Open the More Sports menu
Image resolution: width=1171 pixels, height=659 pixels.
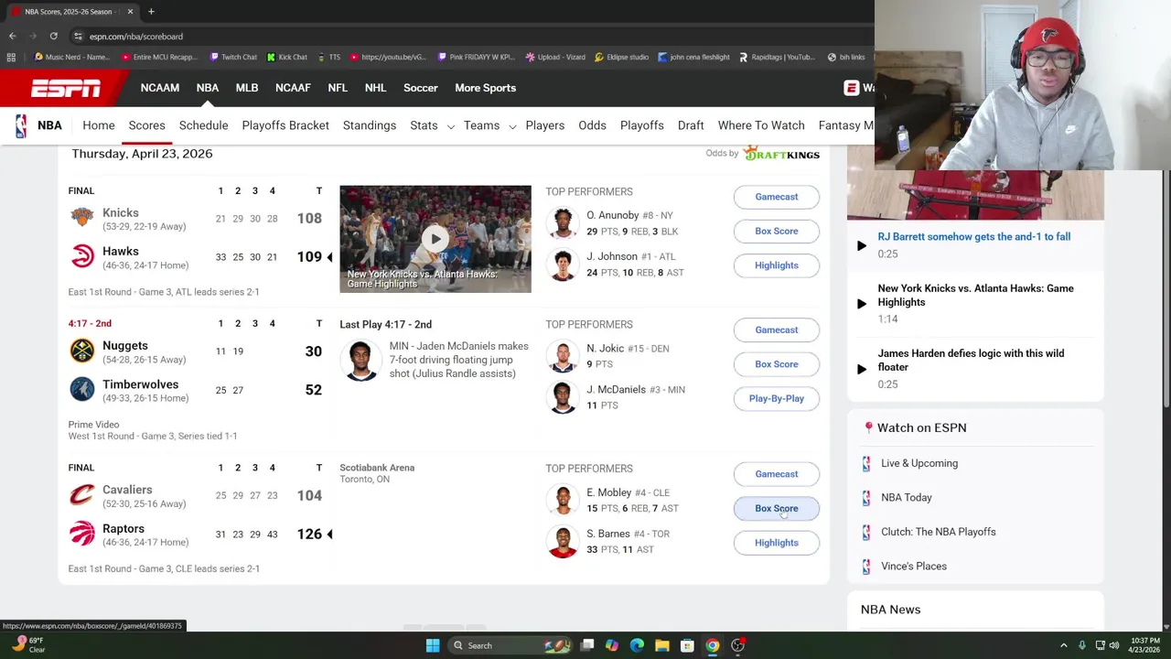[x=486, y=88]
